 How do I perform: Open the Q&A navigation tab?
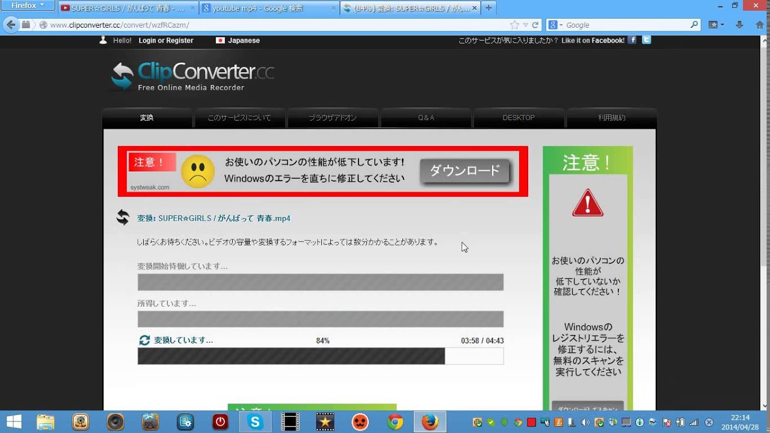tap(426, 118)
